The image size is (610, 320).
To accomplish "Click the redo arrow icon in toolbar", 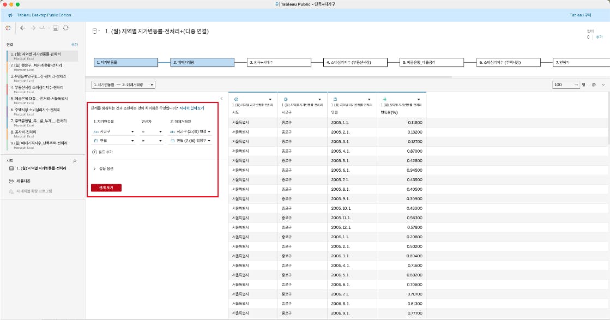I will pyautogui.click(x=43, y=28).
